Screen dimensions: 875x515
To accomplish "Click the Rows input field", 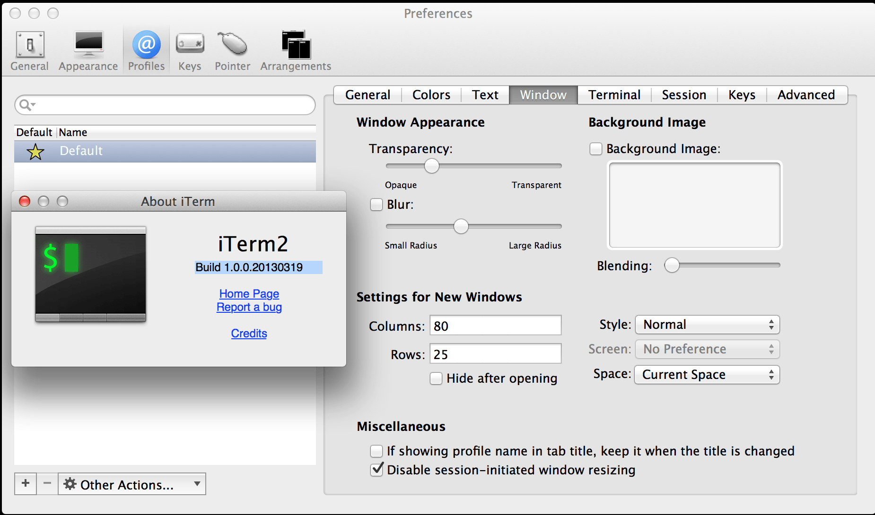I will click(x=495, y=354).
